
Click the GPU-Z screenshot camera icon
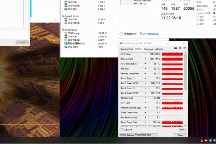click(176, 48)
